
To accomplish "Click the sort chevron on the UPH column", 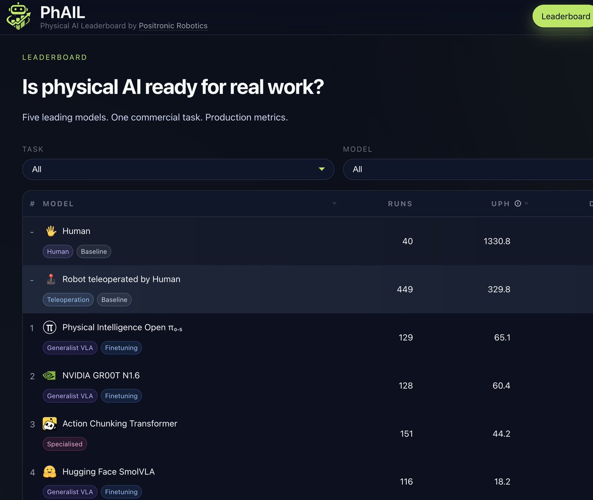I will 526,203.
